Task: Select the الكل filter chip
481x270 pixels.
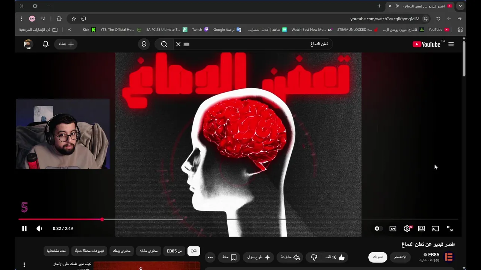Action: point(194,251)
